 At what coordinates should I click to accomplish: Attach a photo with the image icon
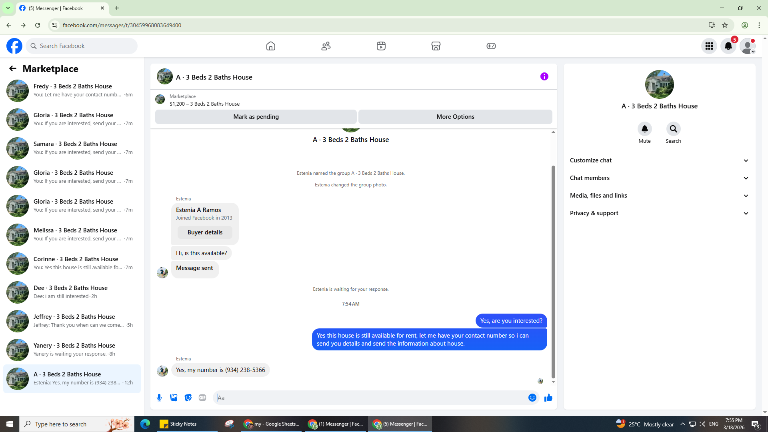coord(174,398)
